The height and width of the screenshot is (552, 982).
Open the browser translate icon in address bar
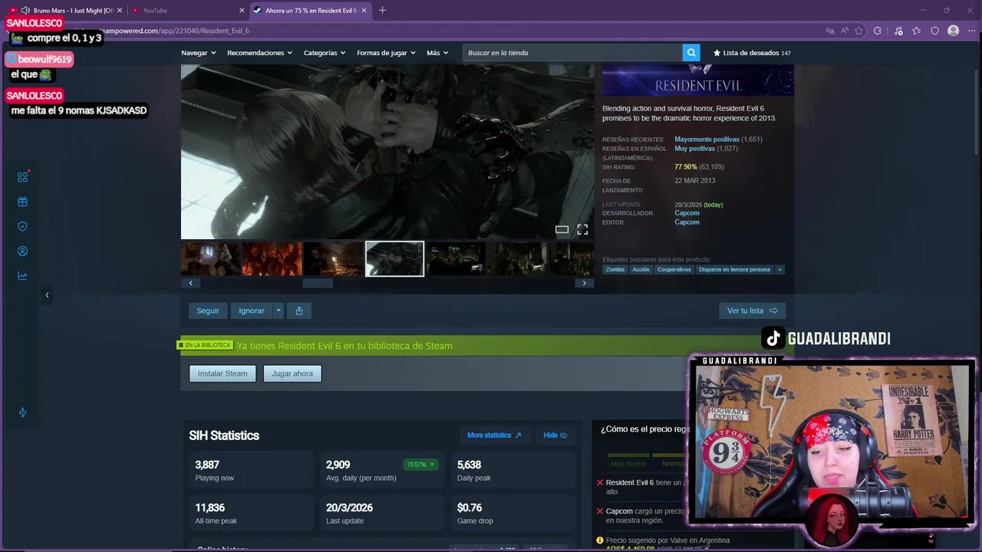(829, 31)
